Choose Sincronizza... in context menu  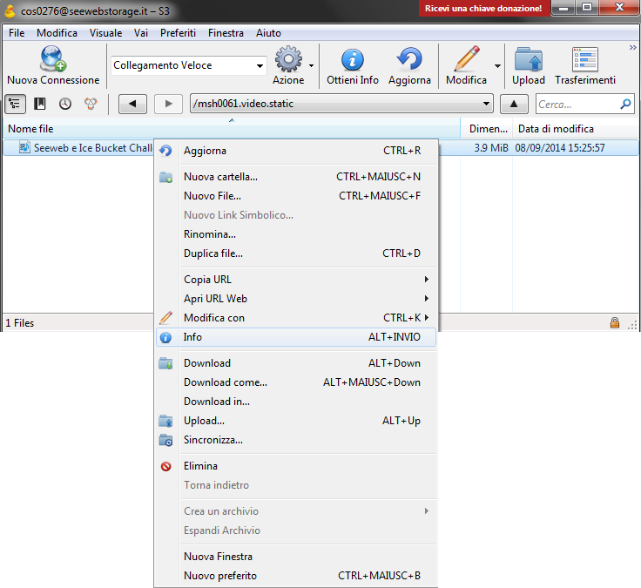coord(296,440)
